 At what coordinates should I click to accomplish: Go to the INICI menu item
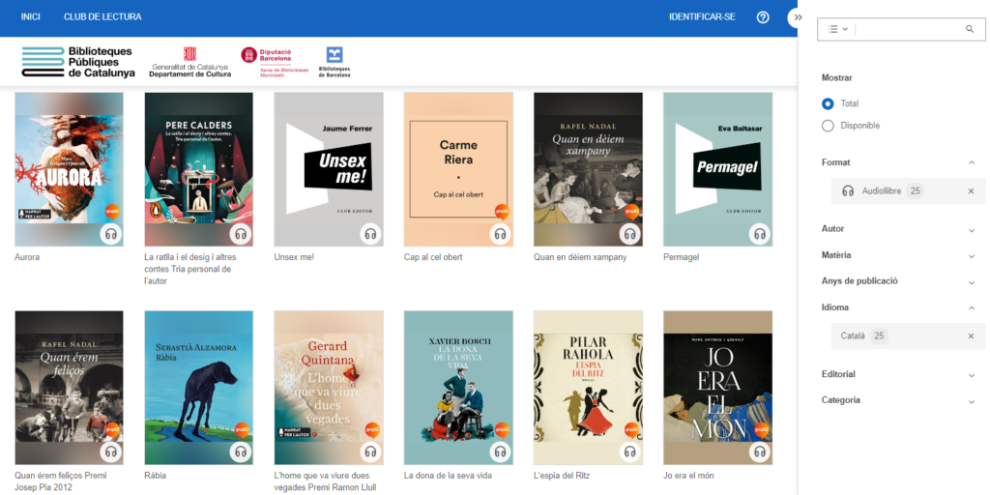pos(30,17)
